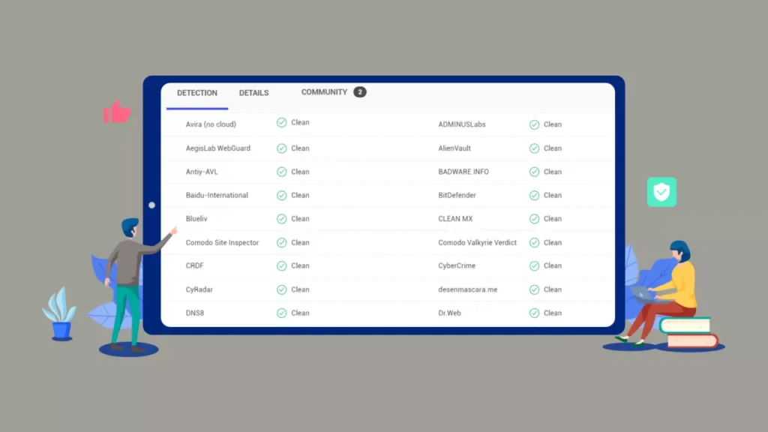Select the CRDF row check icon

tap(282, 266)
